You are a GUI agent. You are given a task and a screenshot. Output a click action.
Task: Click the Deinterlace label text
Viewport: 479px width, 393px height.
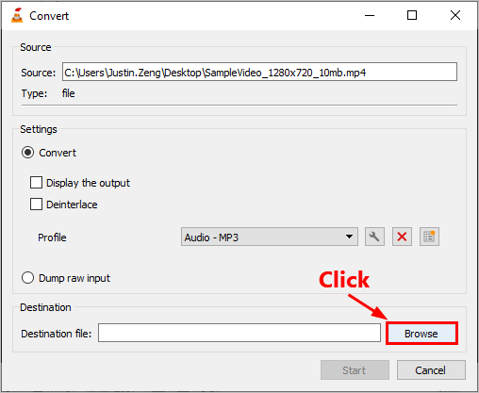pos(72,205)
